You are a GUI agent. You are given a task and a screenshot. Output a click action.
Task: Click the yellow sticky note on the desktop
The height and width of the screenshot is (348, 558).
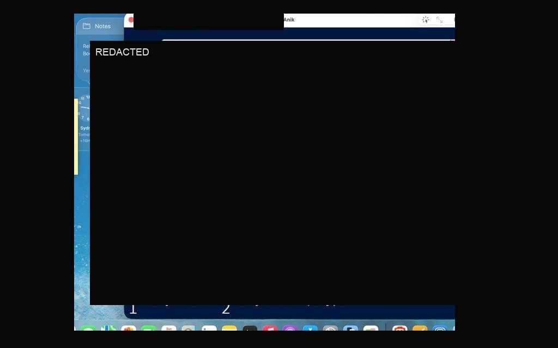point(76,136)
